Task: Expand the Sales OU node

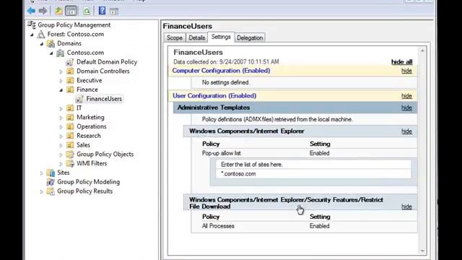Action: pos(61,145)
